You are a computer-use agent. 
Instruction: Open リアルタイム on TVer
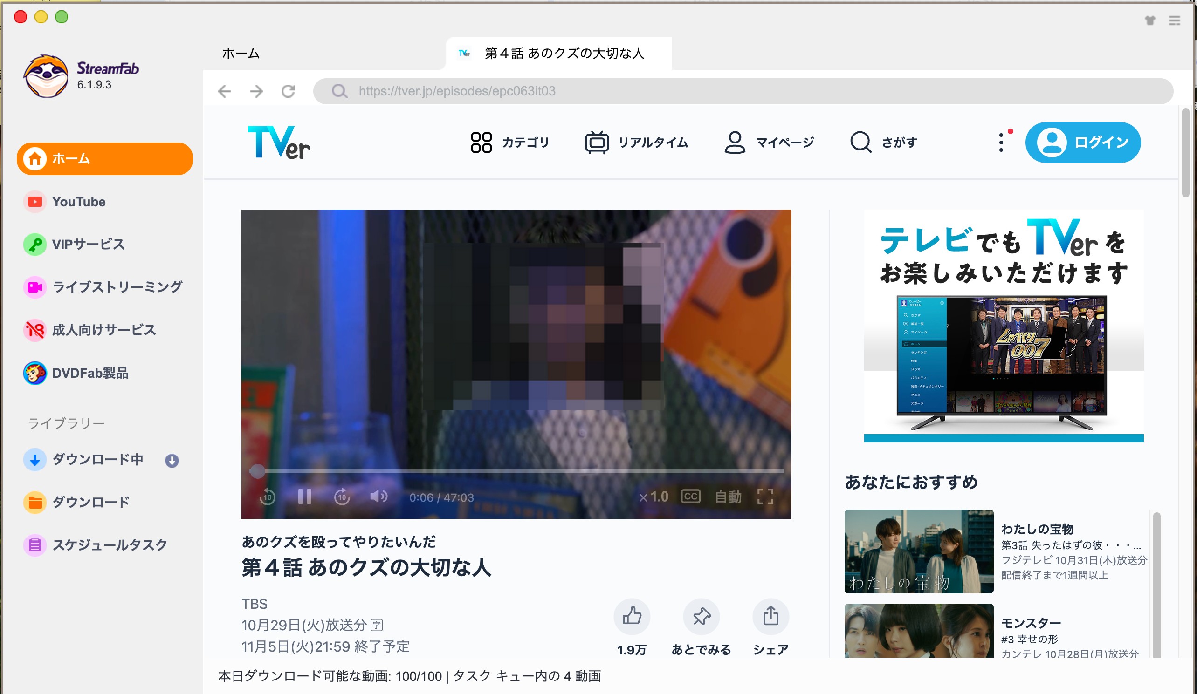[637, 143]
